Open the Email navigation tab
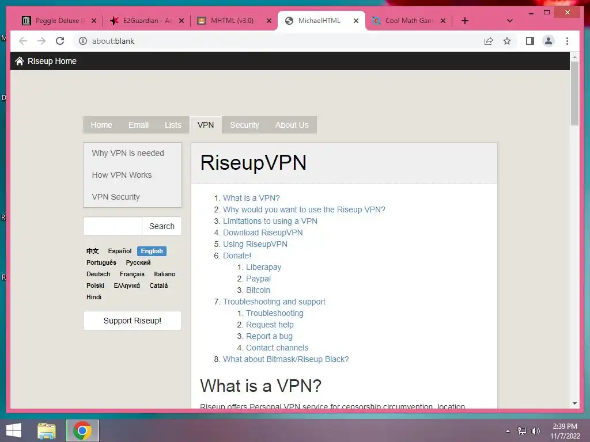Image resolution: width=590 pixels, height=442 pixels. (x=138, y=125)
